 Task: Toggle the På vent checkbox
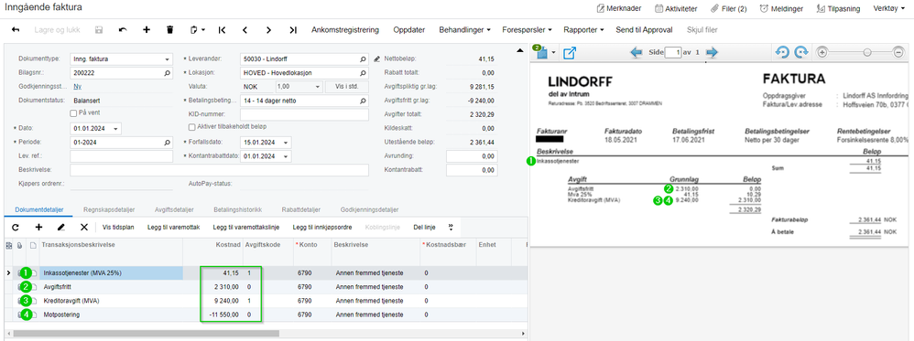[73, 112]
